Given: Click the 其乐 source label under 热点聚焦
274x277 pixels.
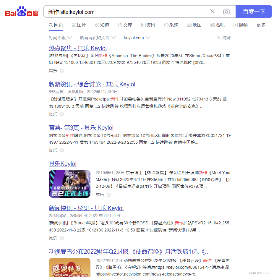Looking at the screenshot, I should [x=53, y=71].
